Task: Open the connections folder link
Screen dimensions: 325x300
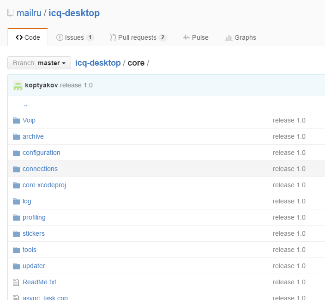Action: pyautogui.click(x=40, y=169)
